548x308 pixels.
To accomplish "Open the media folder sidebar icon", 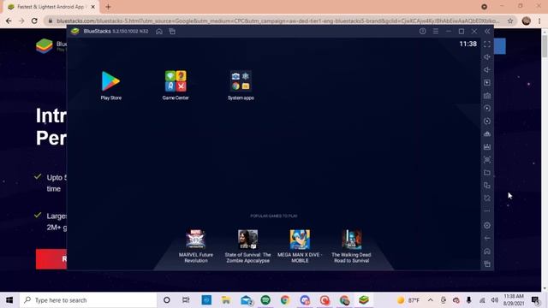I will 487,173.
